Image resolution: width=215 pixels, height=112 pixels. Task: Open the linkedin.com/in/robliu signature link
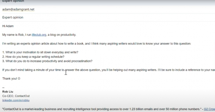(x=16, y=100)
